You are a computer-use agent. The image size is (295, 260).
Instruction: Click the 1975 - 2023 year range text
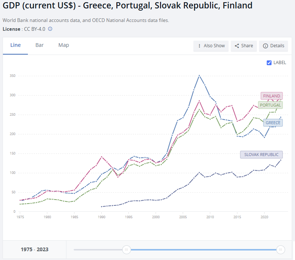pyautogui.click(x=34, y=250)
